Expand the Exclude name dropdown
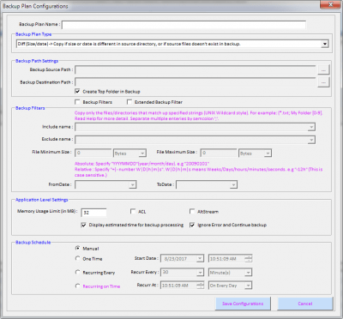The image size is (343, 319). click(311, 140)
